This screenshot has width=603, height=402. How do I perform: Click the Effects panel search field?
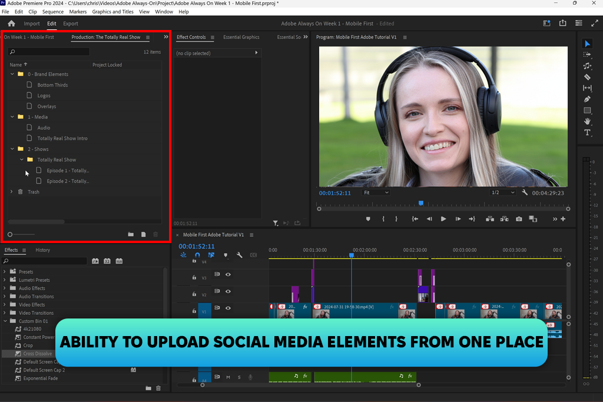pyautogui.click(x=45, y=261)
